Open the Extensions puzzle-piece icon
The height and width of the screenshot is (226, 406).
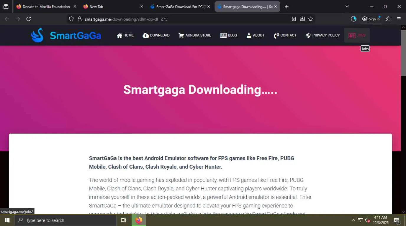tap(388, 19)
